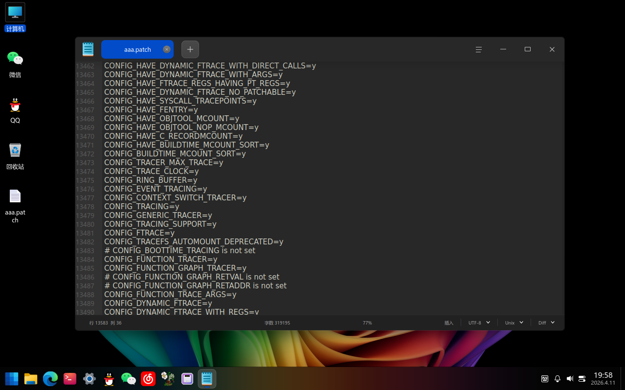The image size is (625, 390).
Task: Click the row 13583 column 36 indicator
Action: tap(105, 323)
